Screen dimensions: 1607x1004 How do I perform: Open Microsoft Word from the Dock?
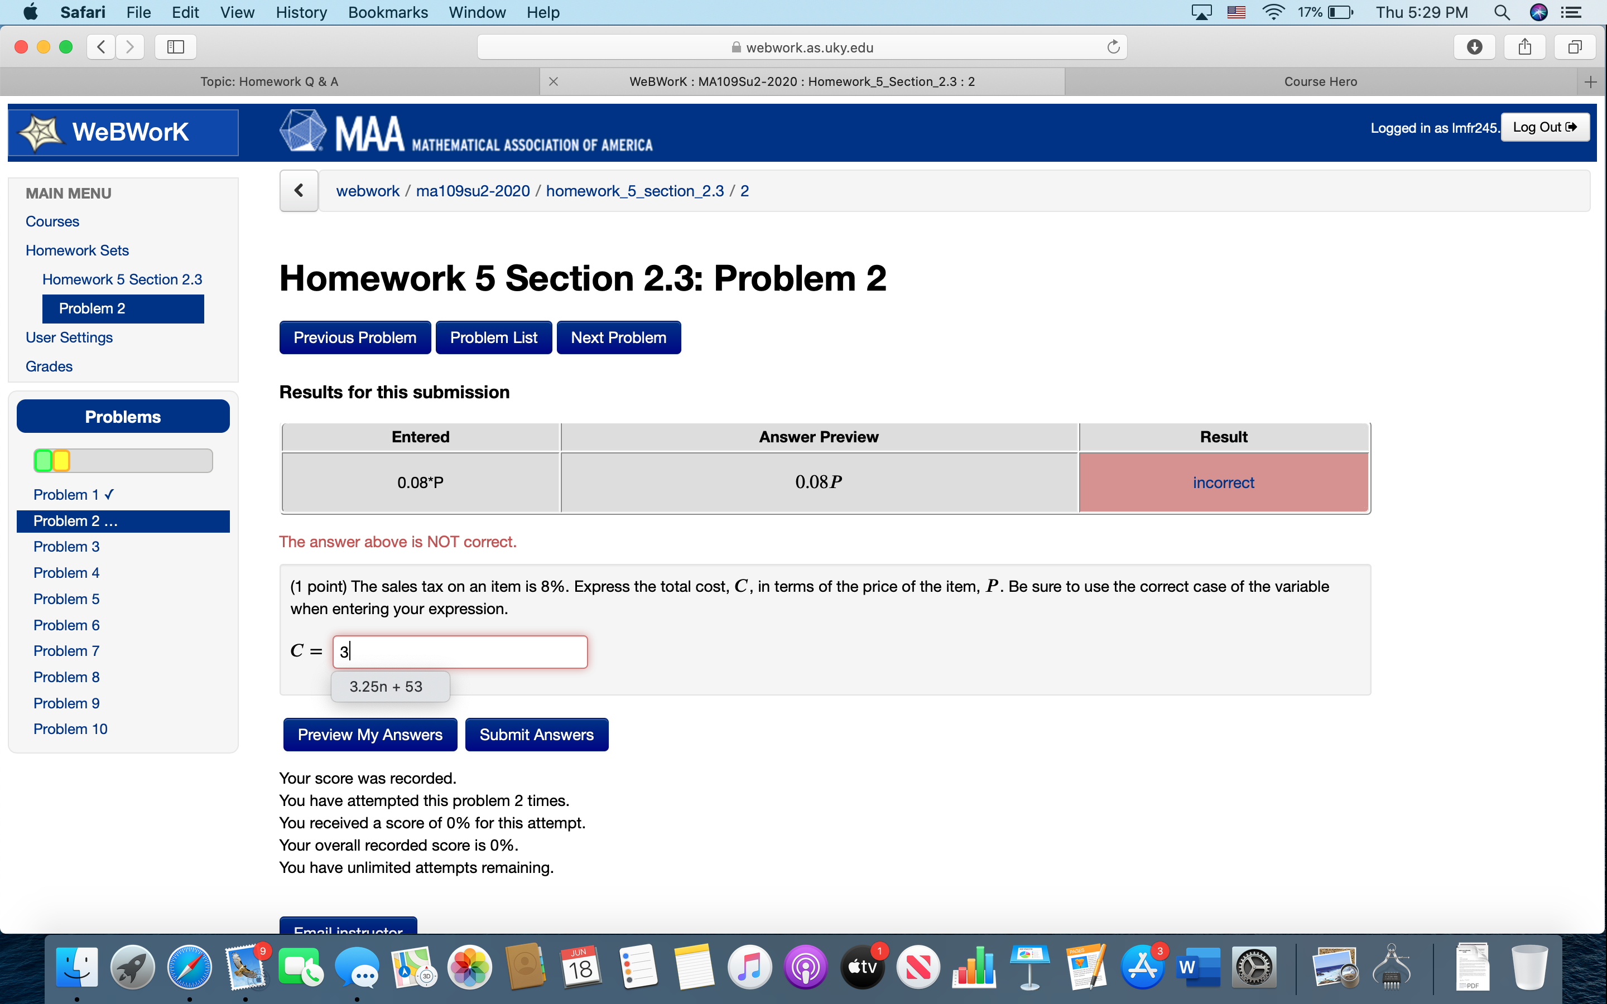[1199, 967]
